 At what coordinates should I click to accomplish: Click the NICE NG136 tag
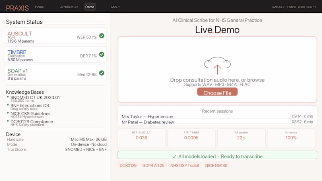click(216, 165)
